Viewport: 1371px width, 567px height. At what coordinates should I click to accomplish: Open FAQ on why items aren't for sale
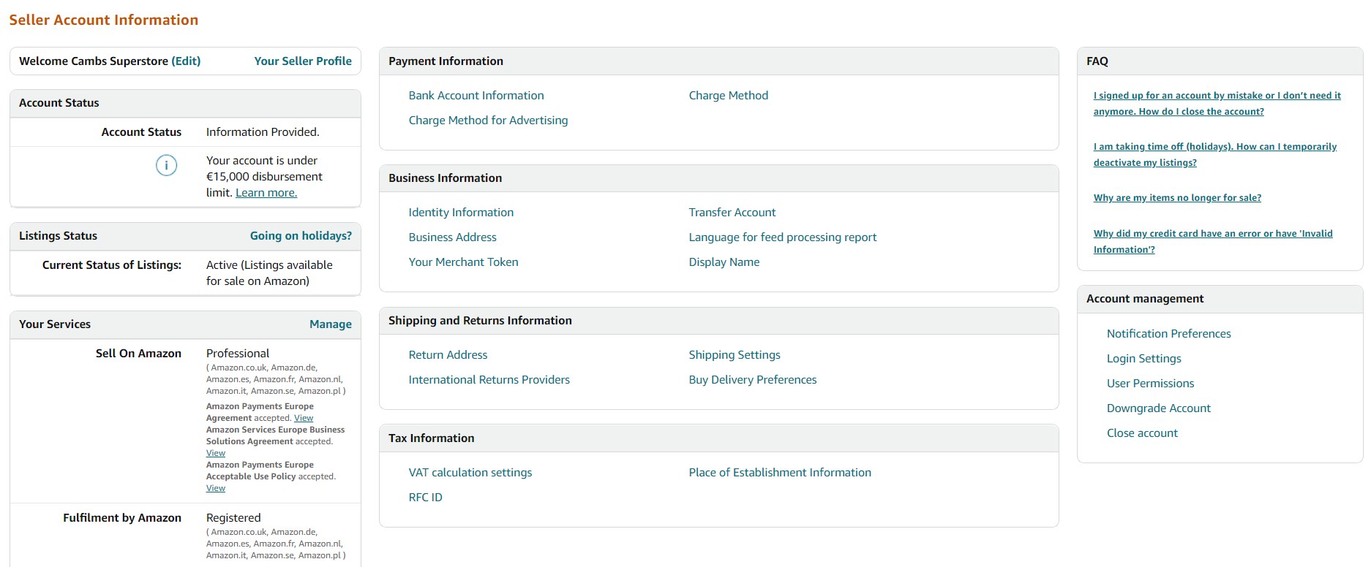pyautogui.click(x=1177, y=198)
